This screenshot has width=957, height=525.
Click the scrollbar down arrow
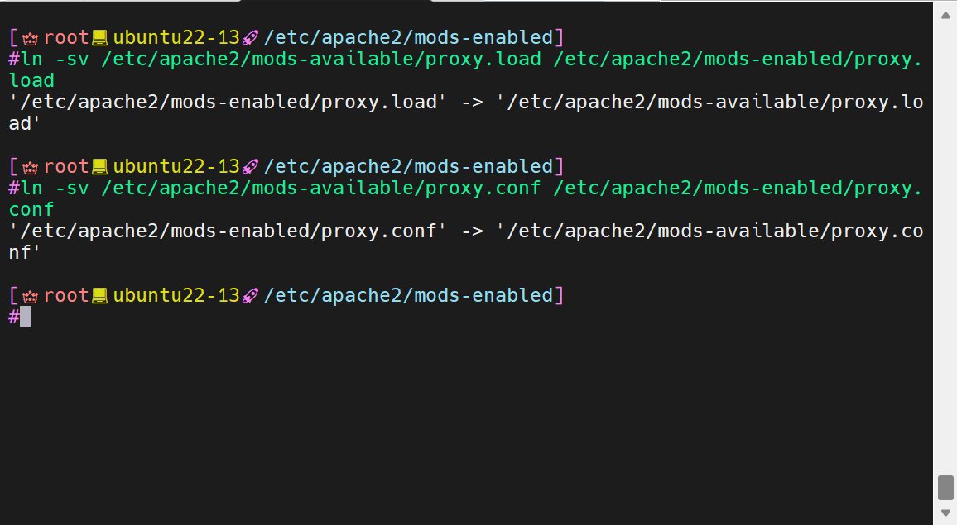click(x=945, y=513)
